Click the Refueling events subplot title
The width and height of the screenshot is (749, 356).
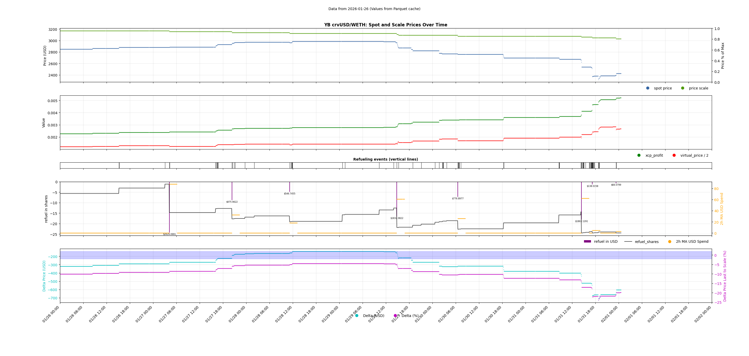(x=386, y=159)
